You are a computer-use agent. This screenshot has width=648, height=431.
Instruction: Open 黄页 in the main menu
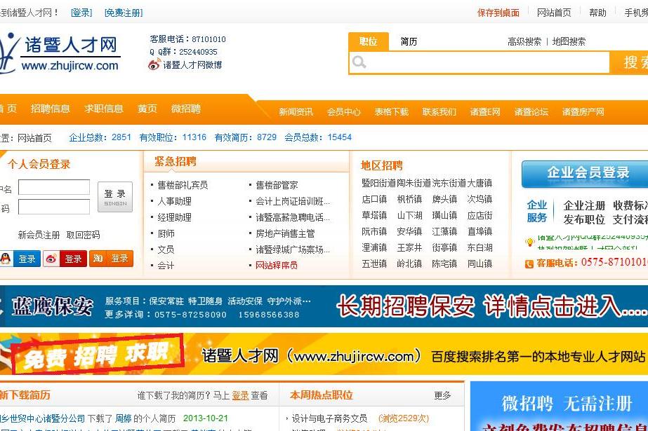point(147,109)
